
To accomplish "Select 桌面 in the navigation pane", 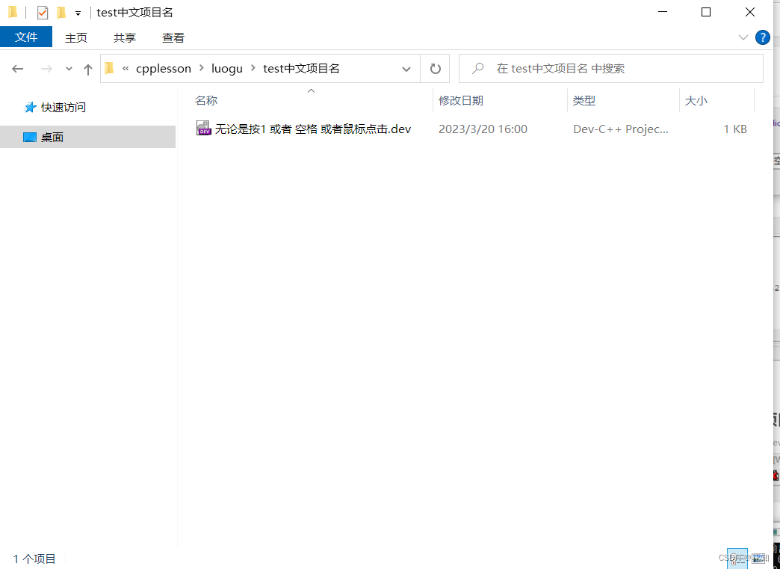I will [52, 138].
